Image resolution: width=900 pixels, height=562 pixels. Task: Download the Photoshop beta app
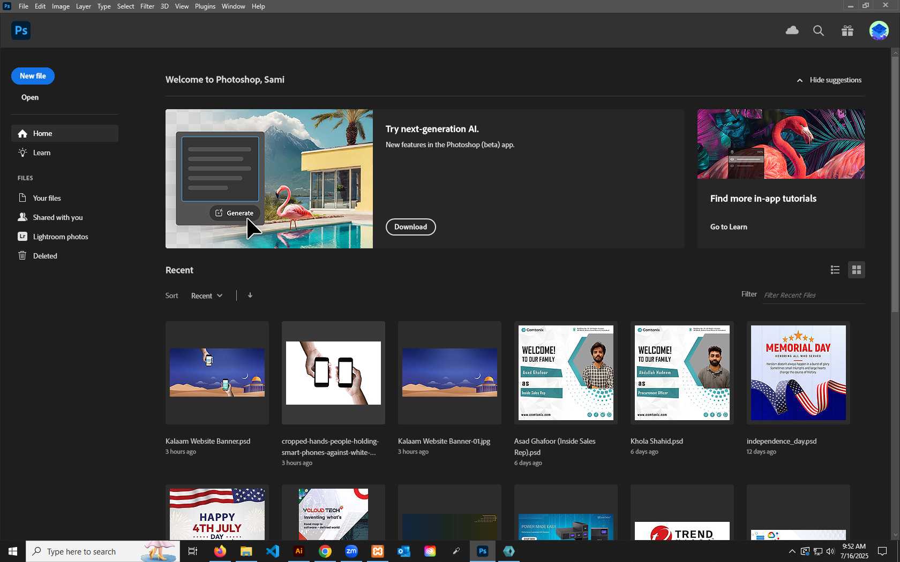pos(411,227)
